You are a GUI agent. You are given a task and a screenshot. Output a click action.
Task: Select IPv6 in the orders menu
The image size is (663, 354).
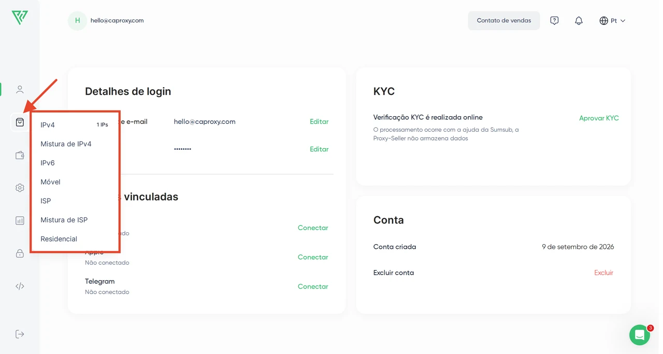tap(48, 163)
